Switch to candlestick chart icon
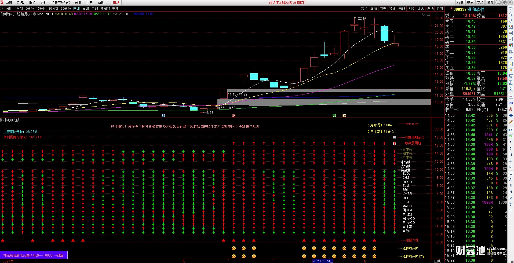 coord(511,45)
